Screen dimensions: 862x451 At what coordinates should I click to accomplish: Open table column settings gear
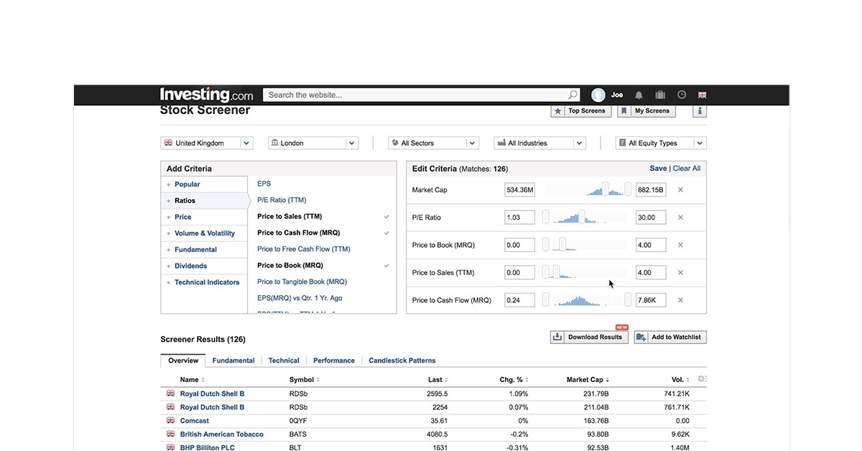click(x=702, y=379)
